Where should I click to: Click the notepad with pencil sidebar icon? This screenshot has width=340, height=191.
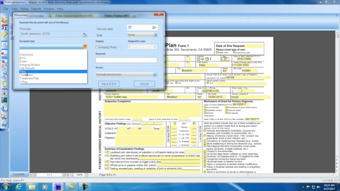(4, 36)
